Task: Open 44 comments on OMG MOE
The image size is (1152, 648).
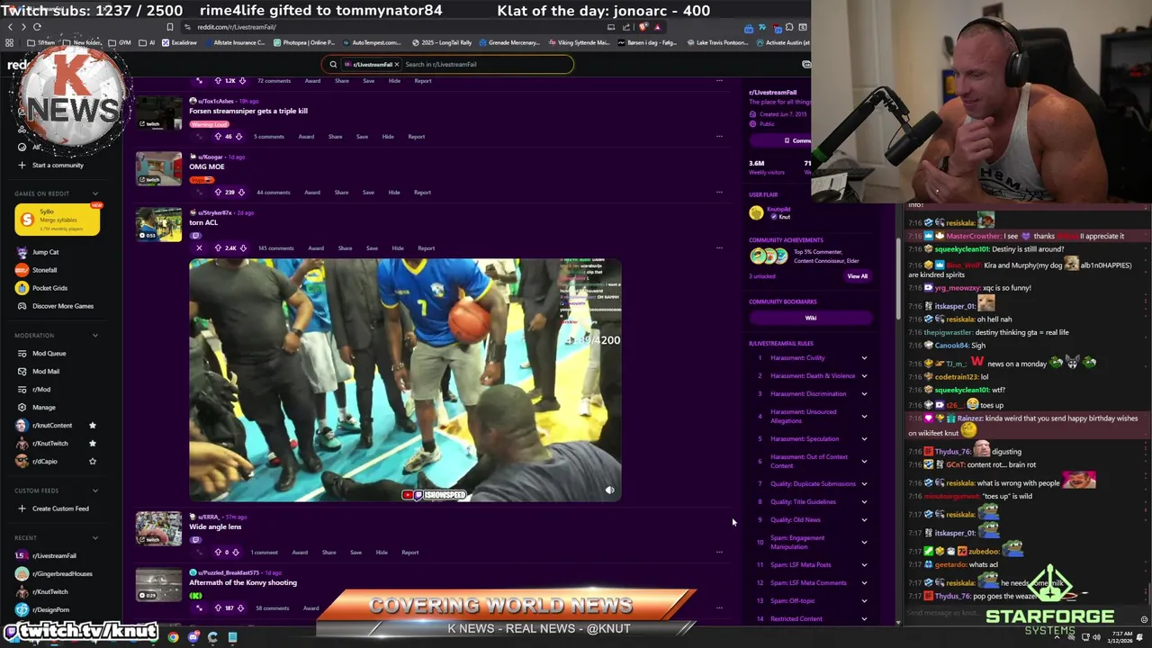Action: pos(273,192)
